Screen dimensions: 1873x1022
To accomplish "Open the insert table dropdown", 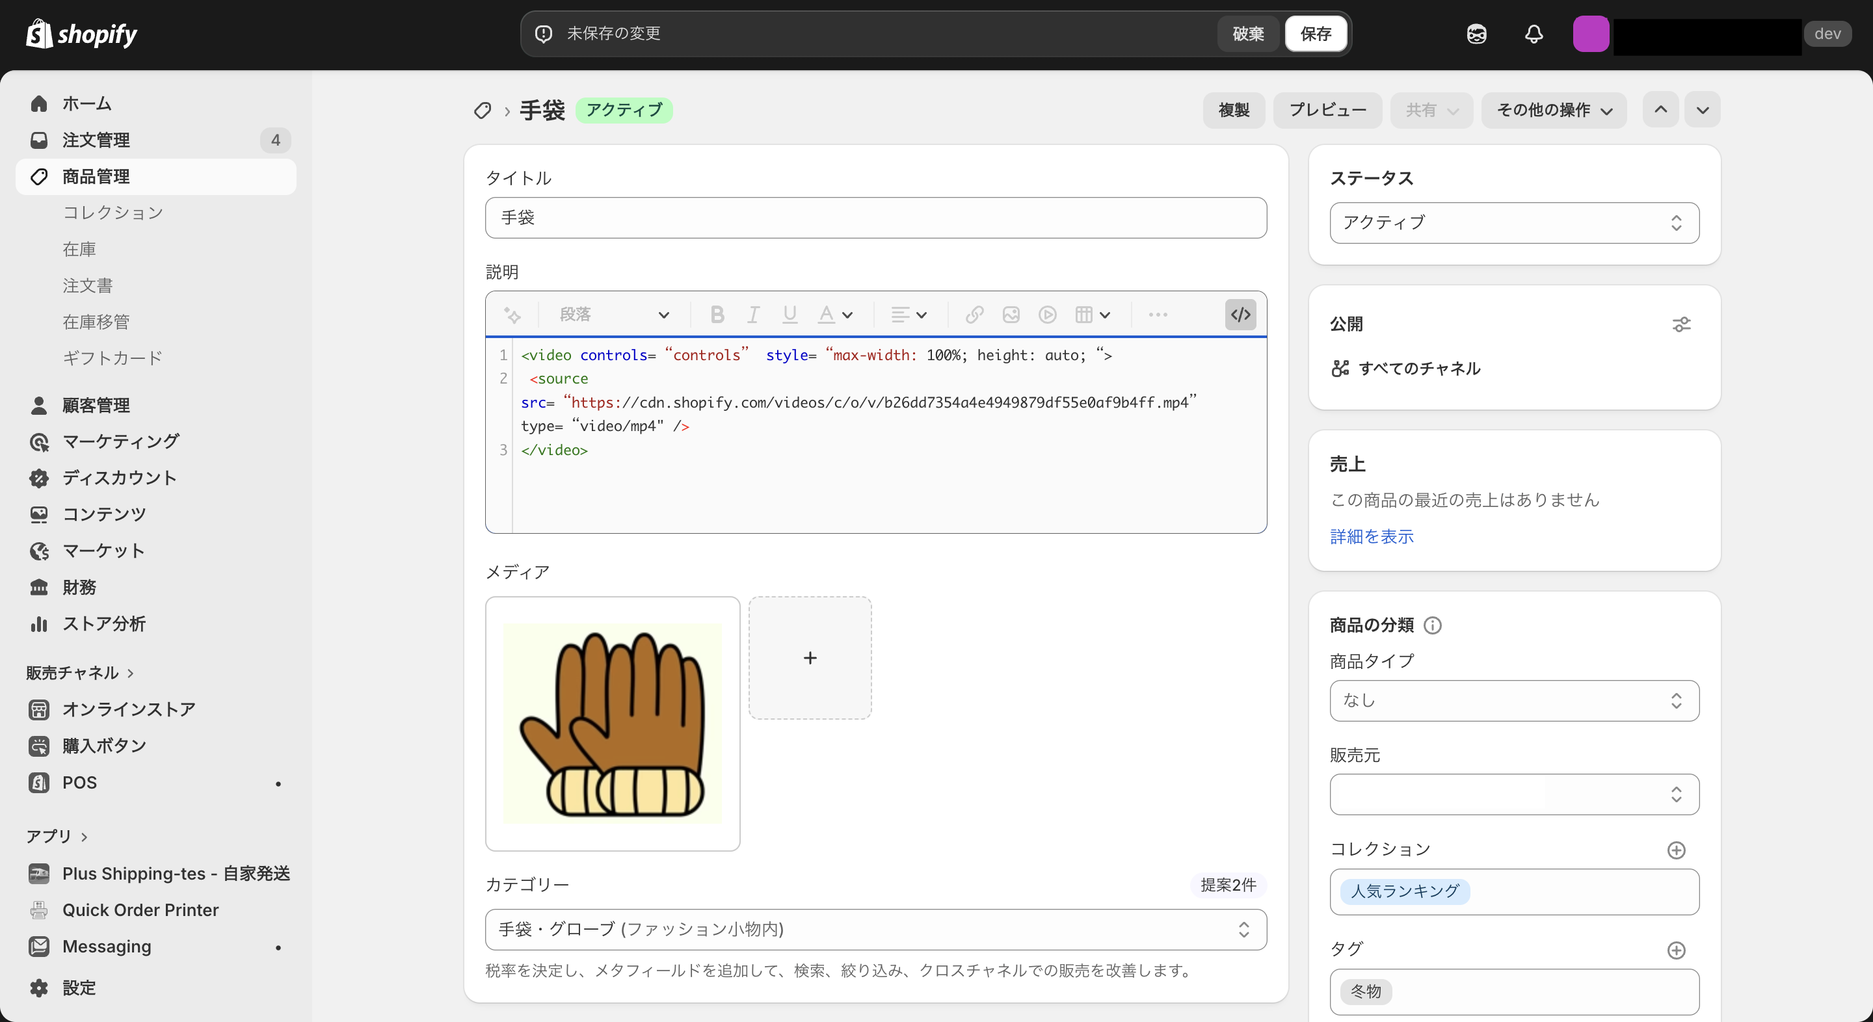I will click(1092, 315).
